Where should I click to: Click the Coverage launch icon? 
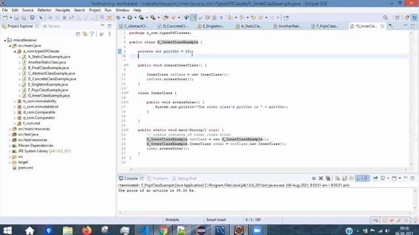click(141, 18)
